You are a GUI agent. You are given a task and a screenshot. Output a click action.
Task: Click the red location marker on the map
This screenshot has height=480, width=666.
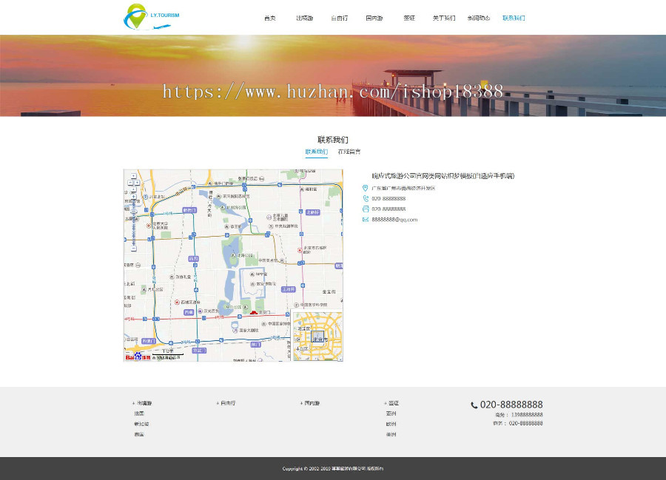[x=254, y=312]
